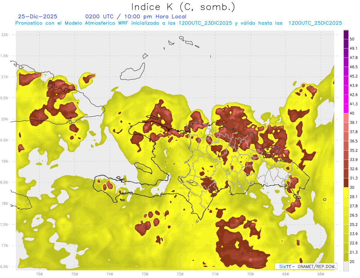The width and height of the screenshot is (360, 278).
Task: Click the colorbar value '37.8'
Action: click(x=354, y=132)
